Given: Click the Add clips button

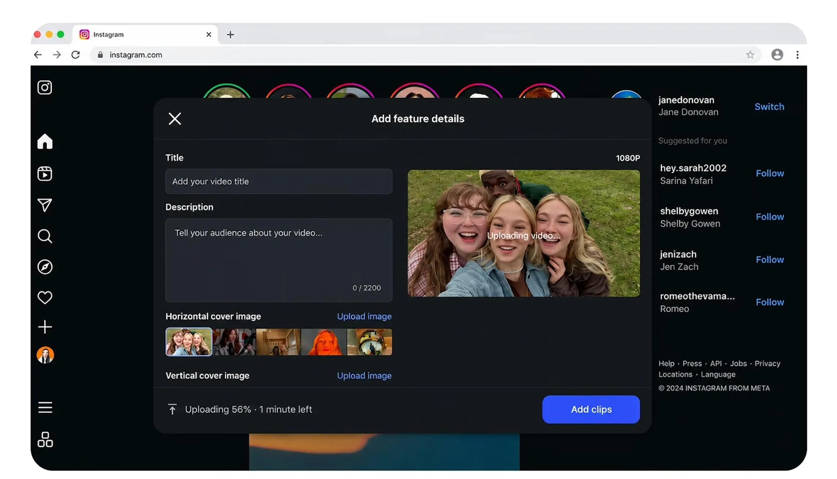Looking at the screenshot, I should point(591,409).
